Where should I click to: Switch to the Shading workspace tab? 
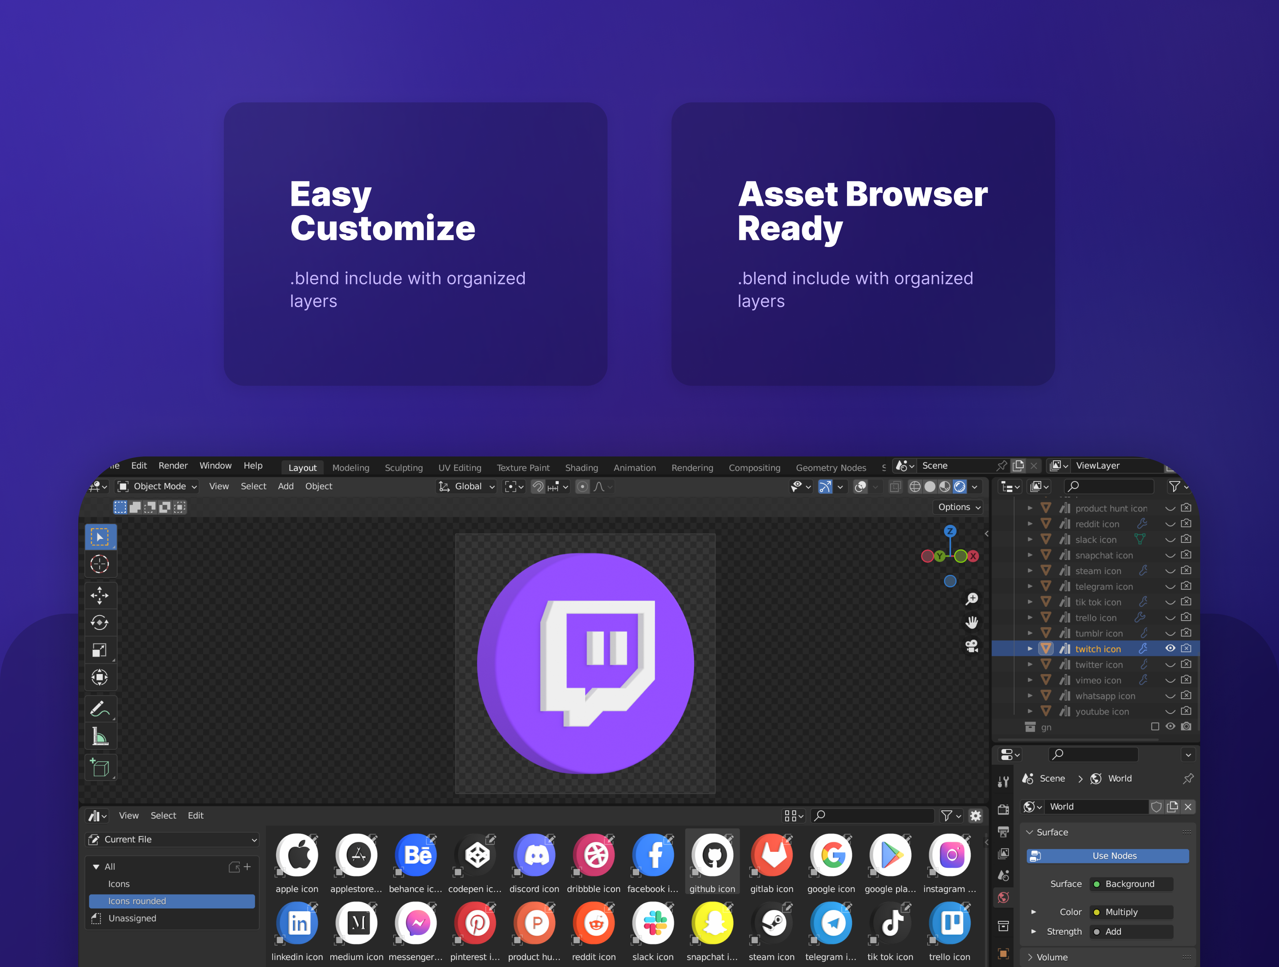pos(581,468)
